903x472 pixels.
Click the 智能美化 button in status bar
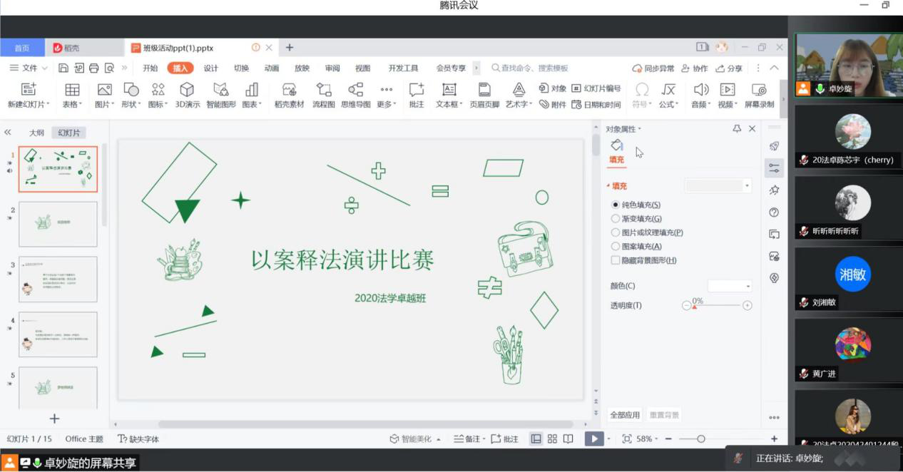[415, 439]
